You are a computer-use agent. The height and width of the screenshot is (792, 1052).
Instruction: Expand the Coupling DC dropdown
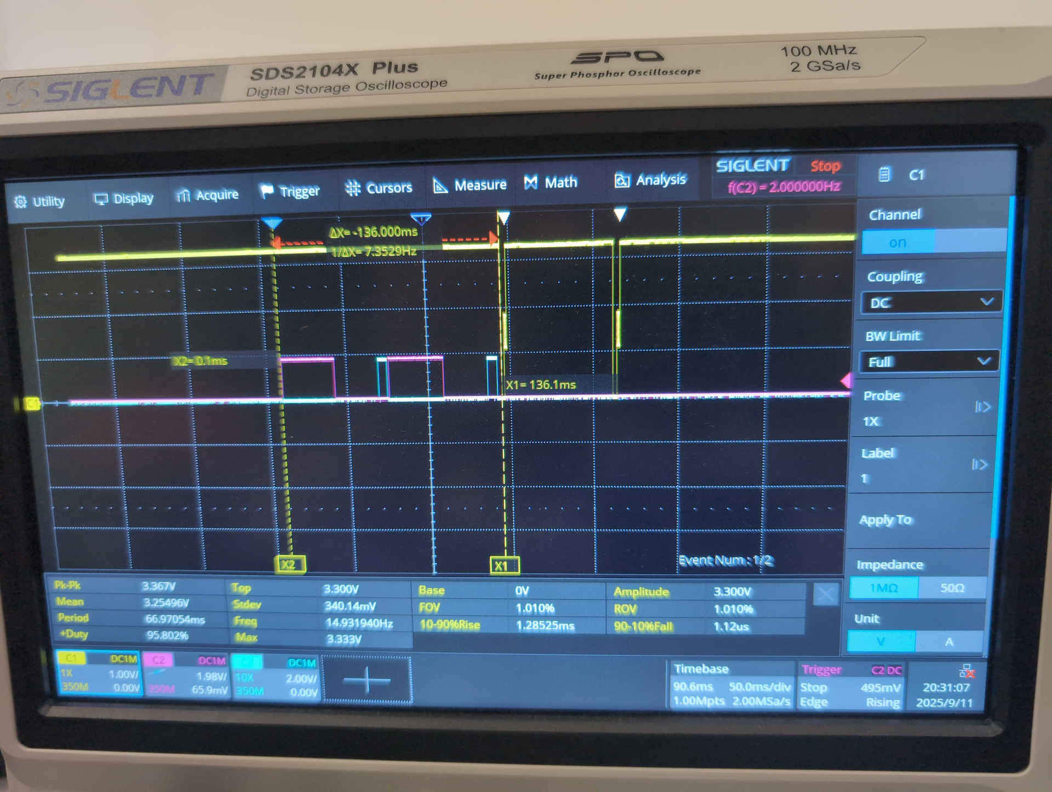point(931,302)
